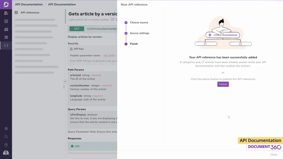
Task: Select the Source settings step
Action: pyautogui.click(x=139, y=33)
